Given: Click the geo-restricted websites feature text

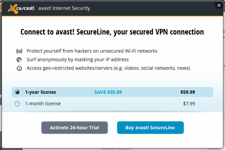Looking at the screenshot, I should pos(108,68).
